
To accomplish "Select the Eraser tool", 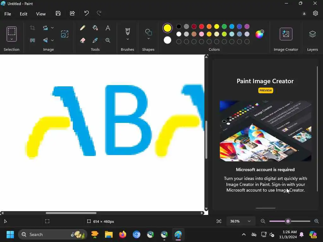I will pos(83,40).
